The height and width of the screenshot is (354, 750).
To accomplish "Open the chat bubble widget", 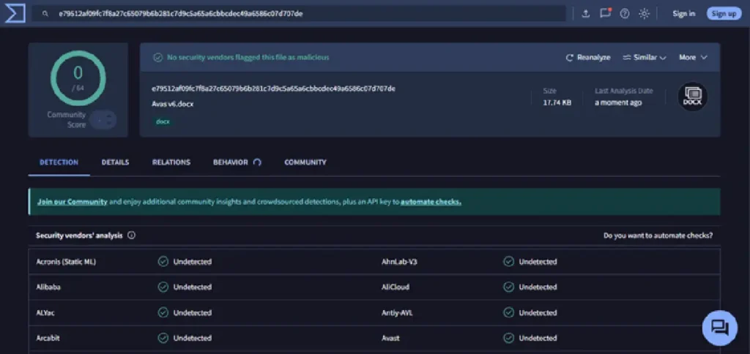I will 720,328.
